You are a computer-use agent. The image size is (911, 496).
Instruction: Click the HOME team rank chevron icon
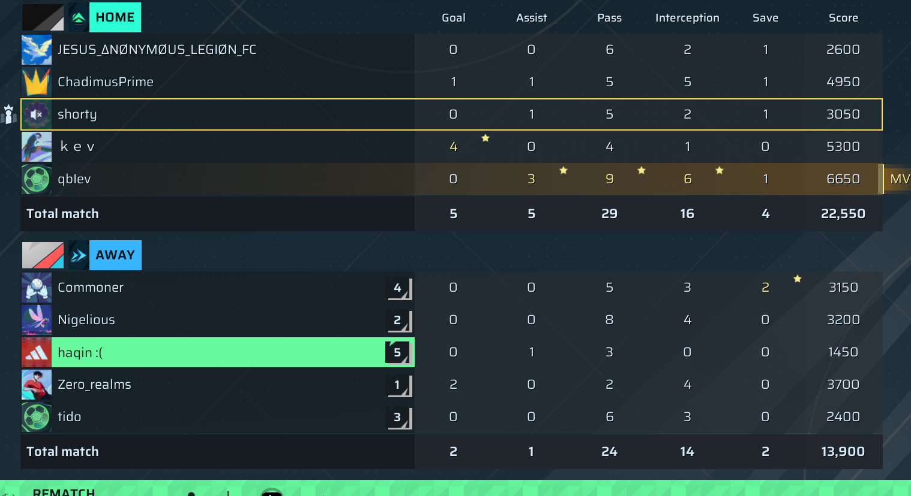pos(79,18)
